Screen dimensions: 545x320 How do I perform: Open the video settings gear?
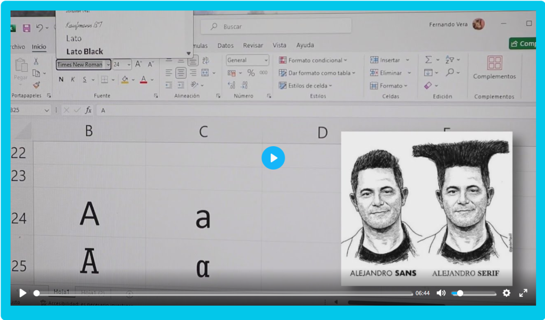506,293
